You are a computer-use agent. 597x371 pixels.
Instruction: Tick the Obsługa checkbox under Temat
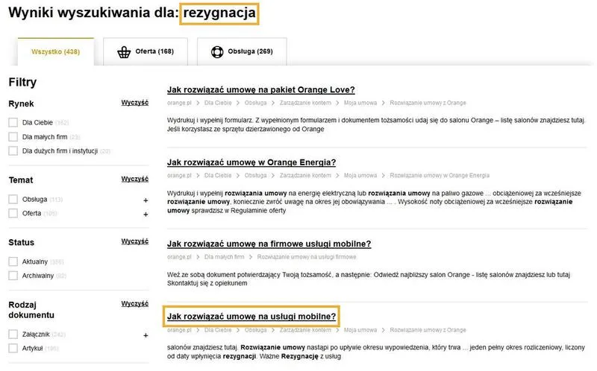point(13,199)
